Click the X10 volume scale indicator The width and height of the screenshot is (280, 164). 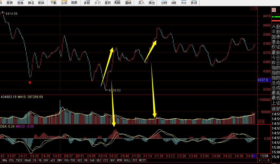coord(261,122)
